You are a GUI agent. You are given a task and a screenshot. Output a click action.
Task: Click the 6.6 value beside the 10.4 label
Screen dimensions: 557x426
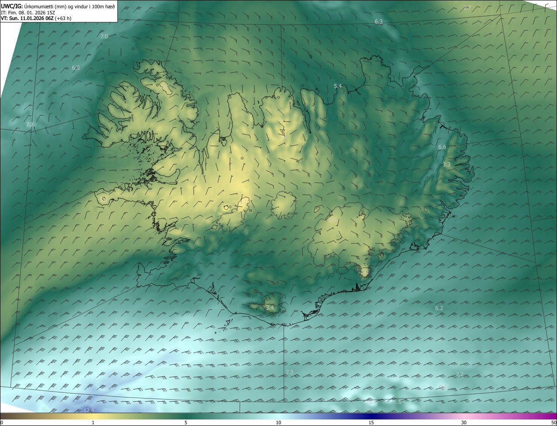click(397, 402)
